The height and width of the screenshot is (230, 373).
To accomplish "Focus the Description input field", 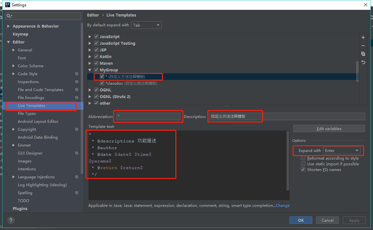I will pyautogui.click(x=287, y=116).
